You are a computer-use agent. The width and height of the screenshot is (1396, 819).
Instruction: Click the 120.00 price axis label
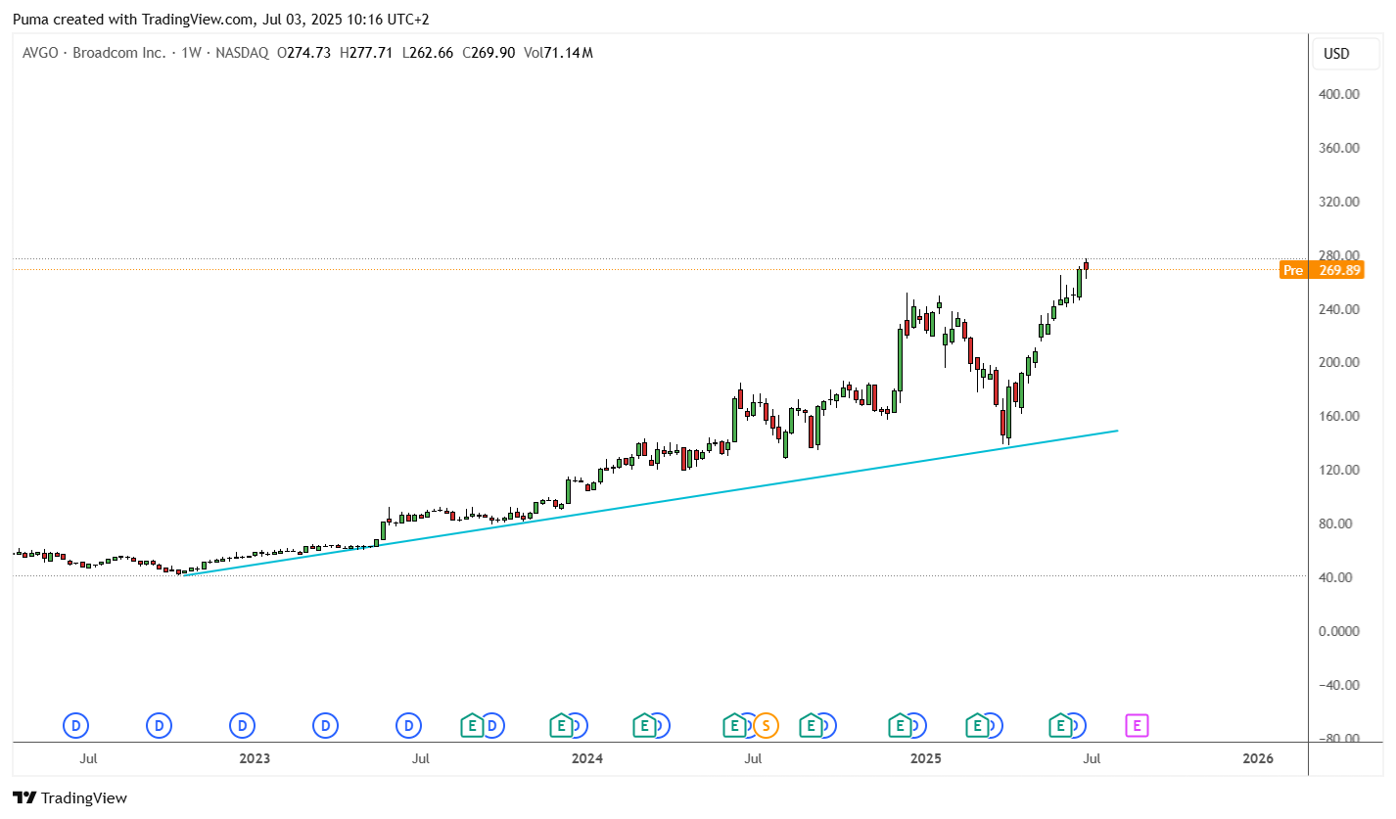tap(1338, 471)
